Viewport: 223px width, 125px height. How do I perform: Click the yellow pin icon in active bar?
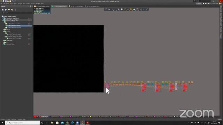click(131, 9)
